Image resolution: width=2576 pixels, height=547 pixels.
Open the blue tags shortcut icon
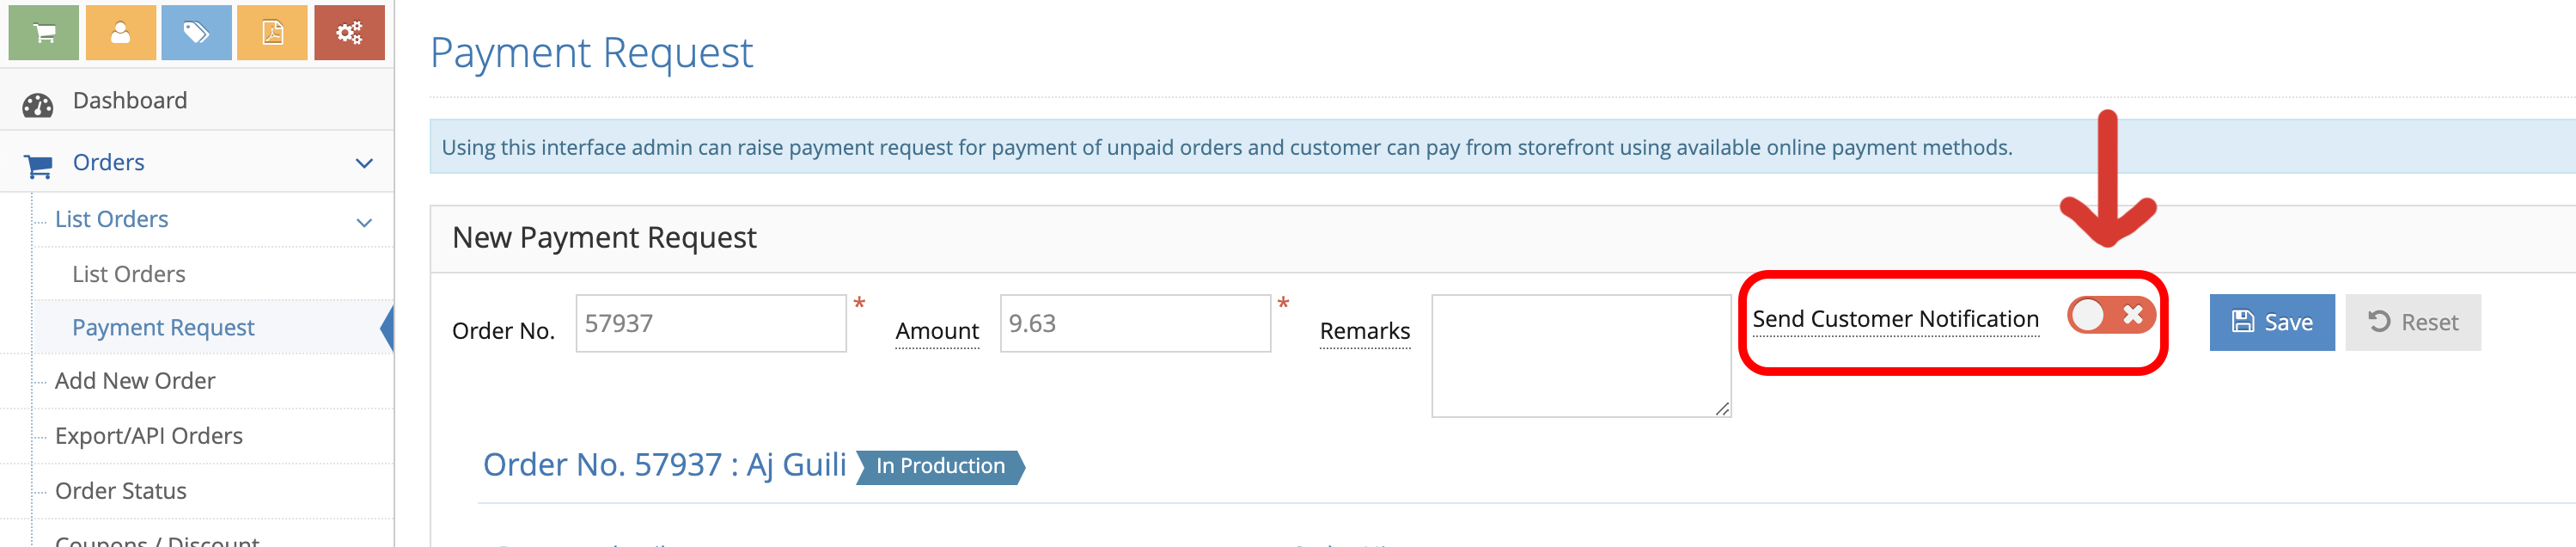tap(196, 32)
